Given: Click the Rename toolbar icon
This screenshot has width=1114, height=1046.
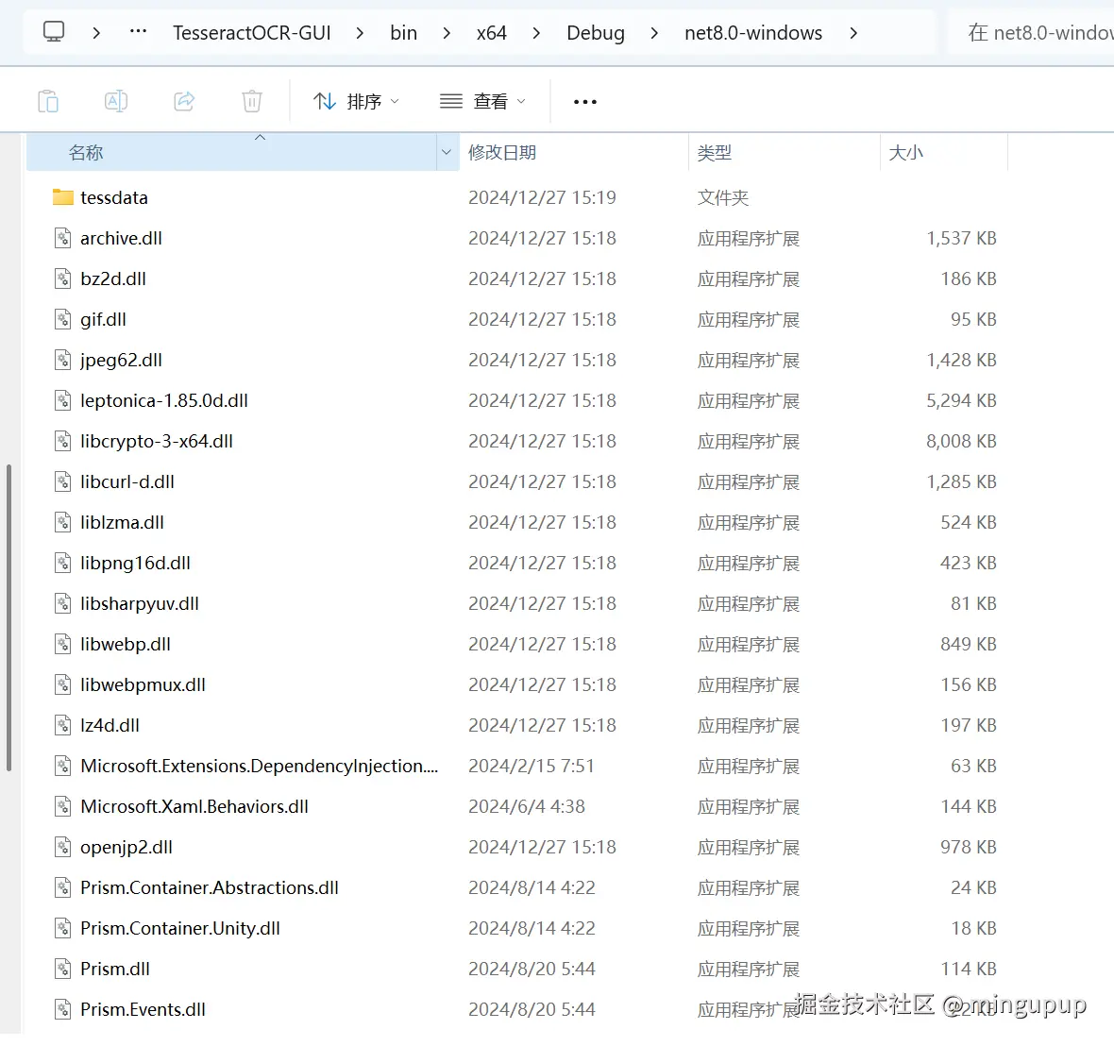Looking at the screenshot, I should tap(116, 102).
